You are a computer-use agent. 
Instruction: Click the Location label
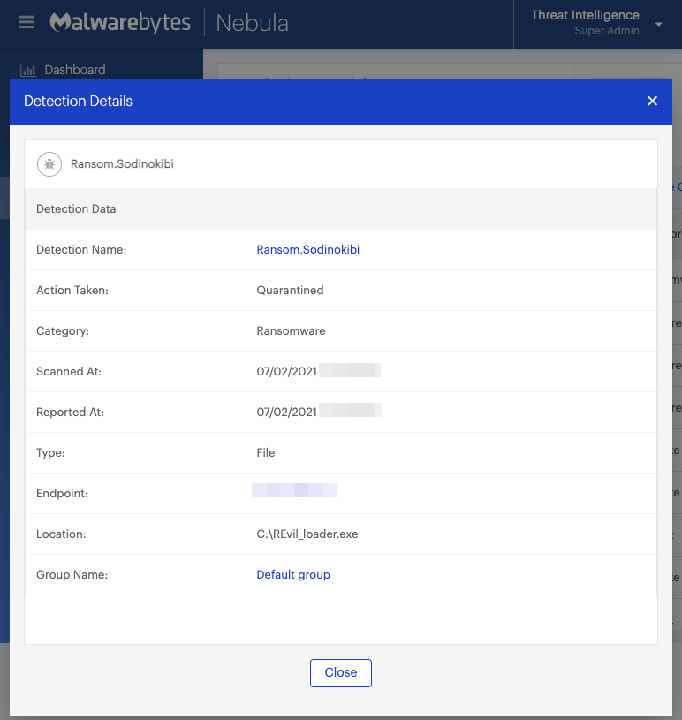(61, 534)
